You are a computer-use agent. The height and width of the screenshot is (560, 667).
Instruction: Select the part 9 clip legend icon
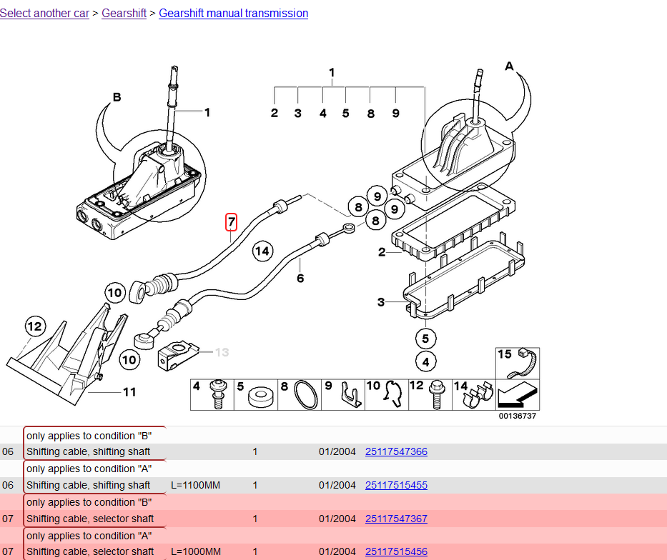tap(348, 395)
